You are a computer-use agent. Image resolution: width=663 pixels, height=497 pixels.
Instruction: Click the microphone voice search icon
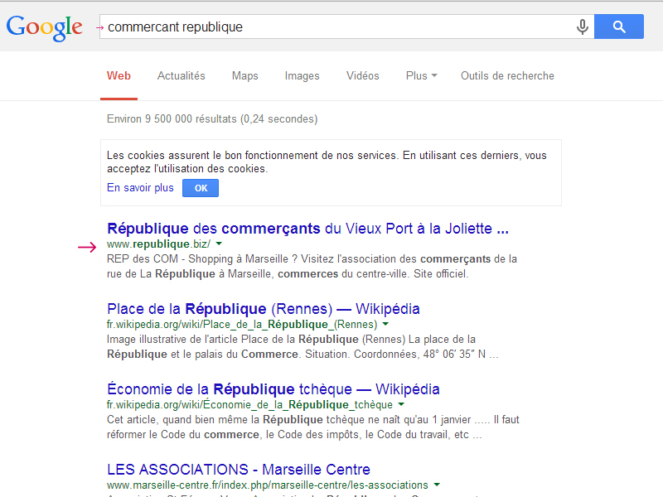pos(583,27)
